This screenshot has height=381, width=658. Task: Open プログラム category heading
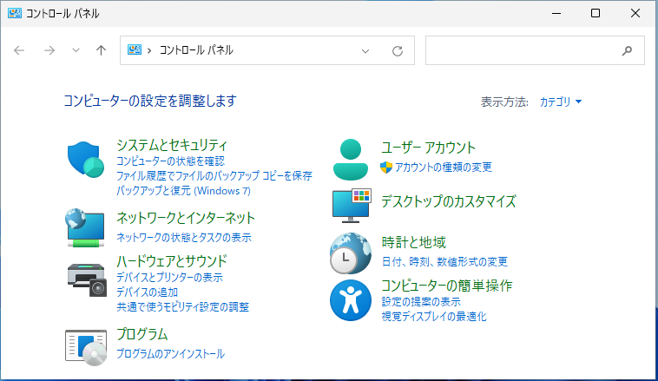pyautogui.click(x=141, y=334)
